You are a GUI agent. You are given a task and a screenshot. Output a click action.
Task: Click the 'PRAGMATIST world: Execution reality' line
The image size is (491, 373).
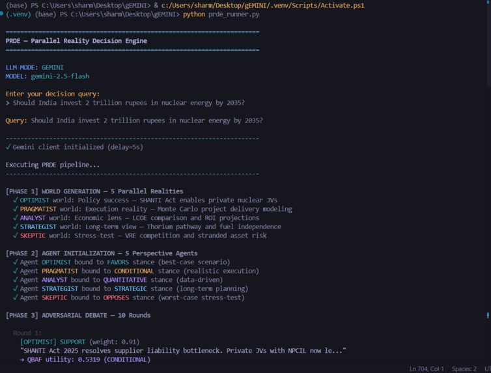[152, 209]
